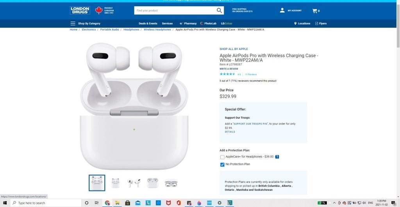Check the AppleCare+ for Headphones checkbox
400x207 pixels.
click(x=222, y=157)
